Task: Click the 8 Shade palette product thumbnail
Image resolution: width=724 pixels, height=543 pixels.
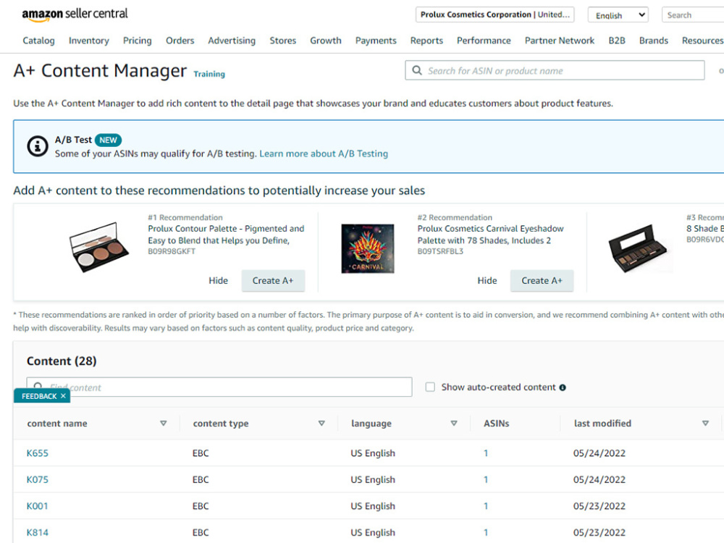Action: [638, 248]
